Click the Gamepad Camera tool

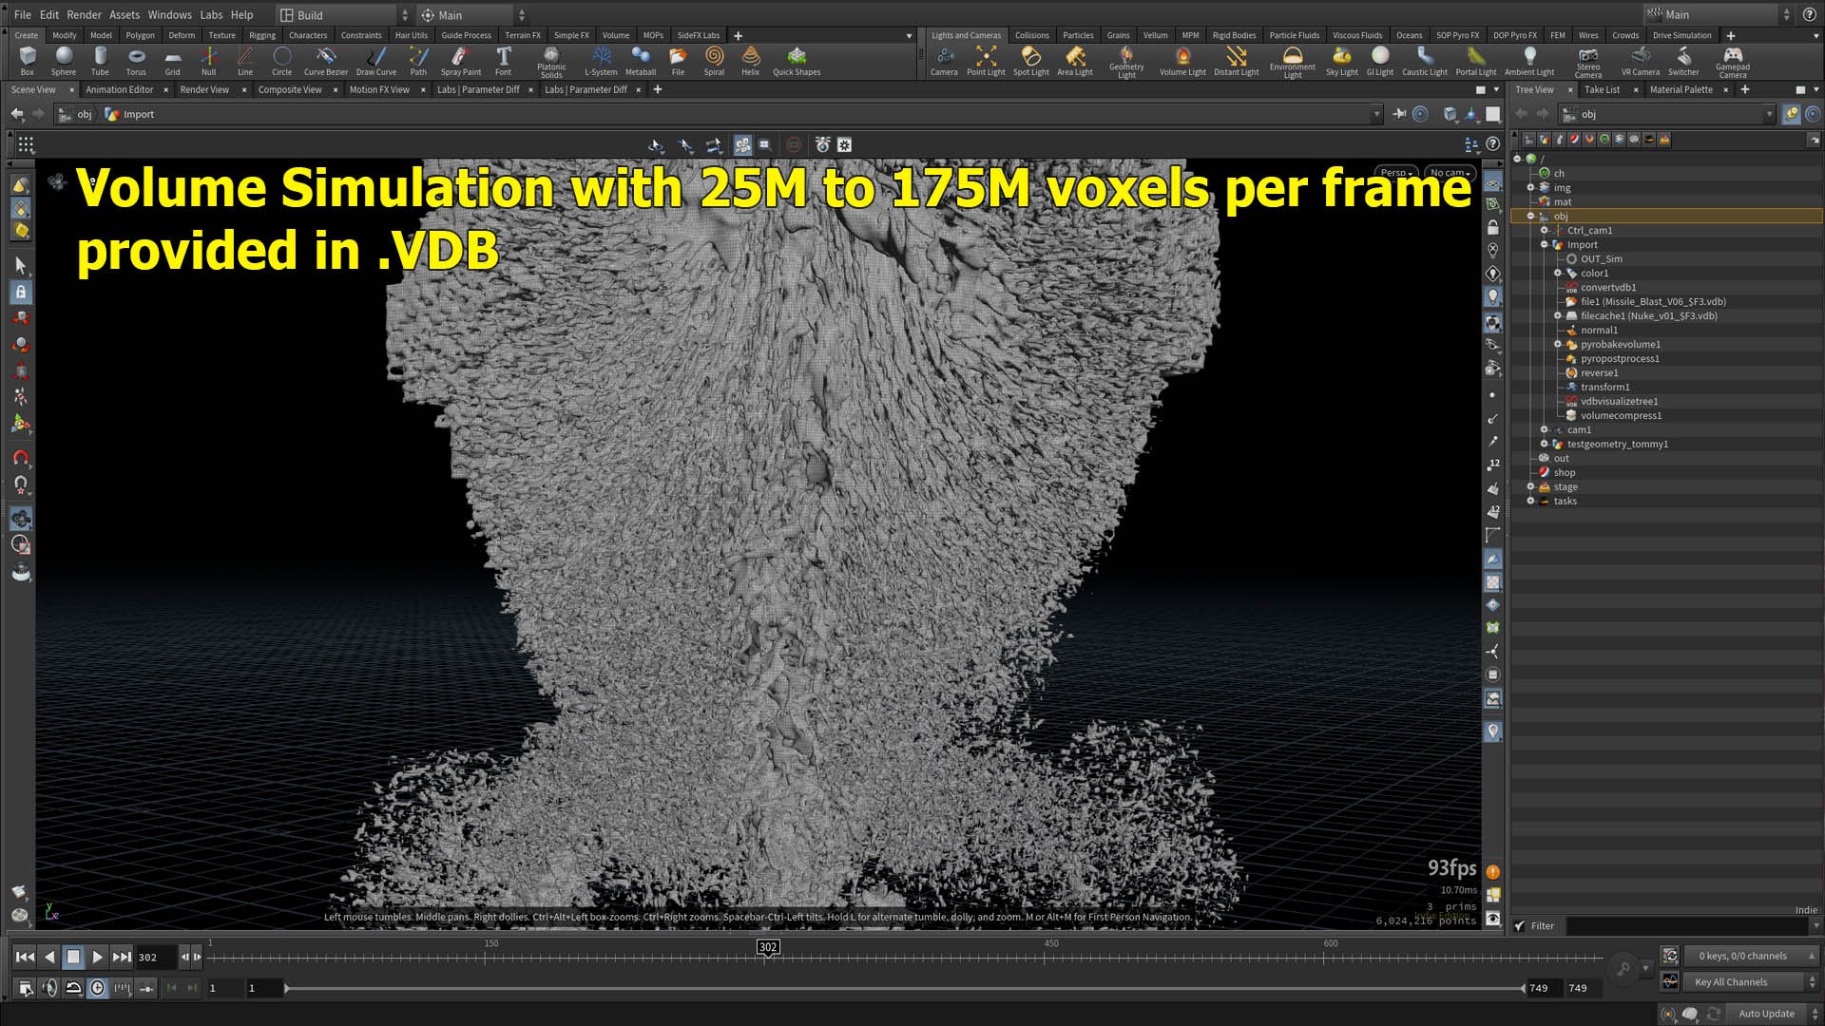(1733, 62)
